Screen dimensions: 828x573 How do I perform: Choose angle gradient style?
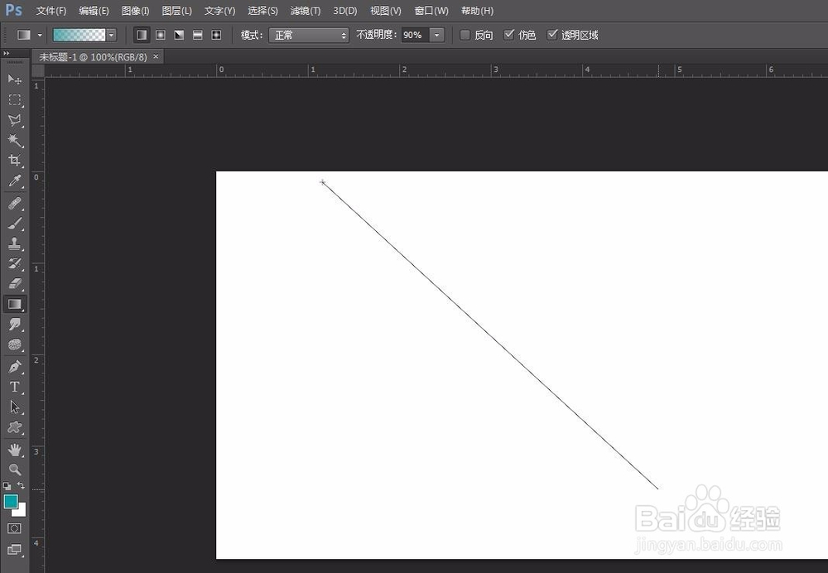coord(180,35)
